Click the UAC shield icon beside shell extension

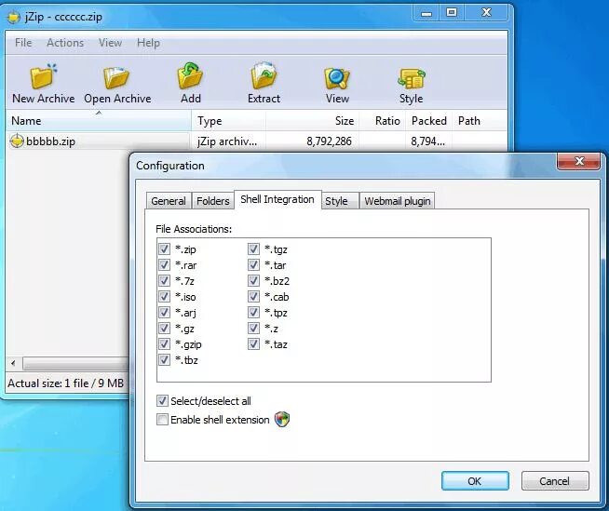282,420
